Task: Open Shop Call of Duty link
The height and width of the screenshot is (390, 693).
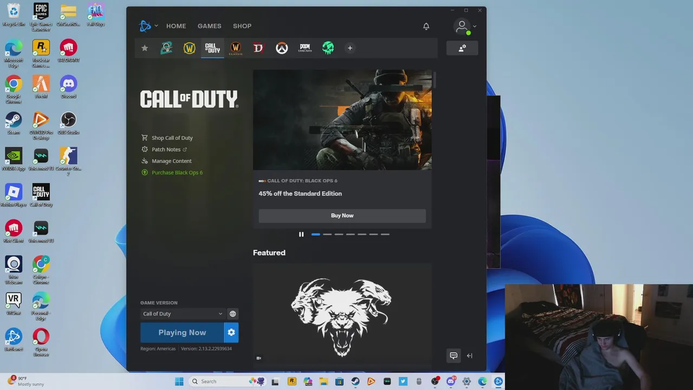Action: pos(172,138)
